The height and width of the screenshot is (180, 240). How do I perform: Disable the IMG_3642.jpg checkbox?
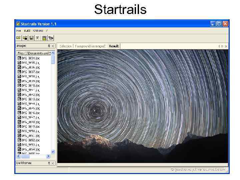(19, 94)
